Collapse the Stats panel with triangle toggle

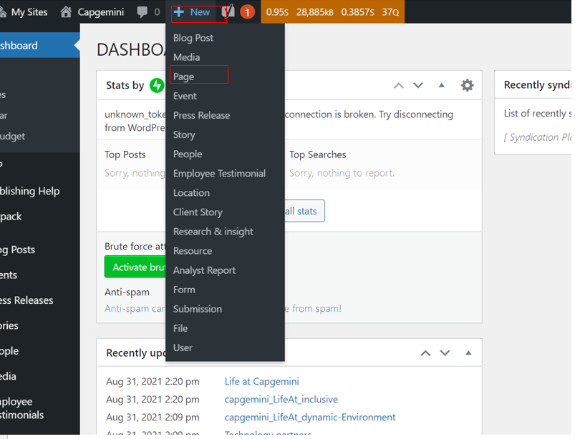point(441,86)
